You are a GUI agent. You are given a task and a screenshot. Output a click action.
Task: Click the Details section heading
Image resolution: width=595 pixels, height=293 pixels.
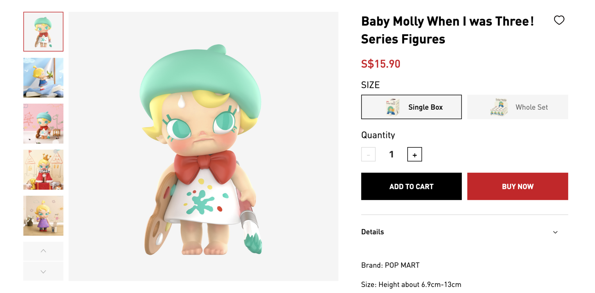[372, 232]
